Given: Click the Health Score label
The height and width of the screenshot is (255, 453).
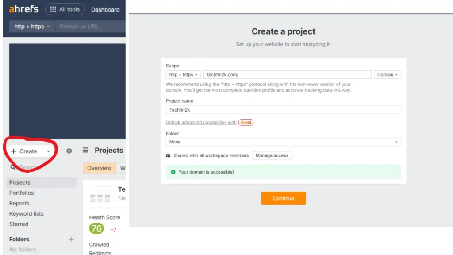Looking at the screenshot, I should (104, 217).
